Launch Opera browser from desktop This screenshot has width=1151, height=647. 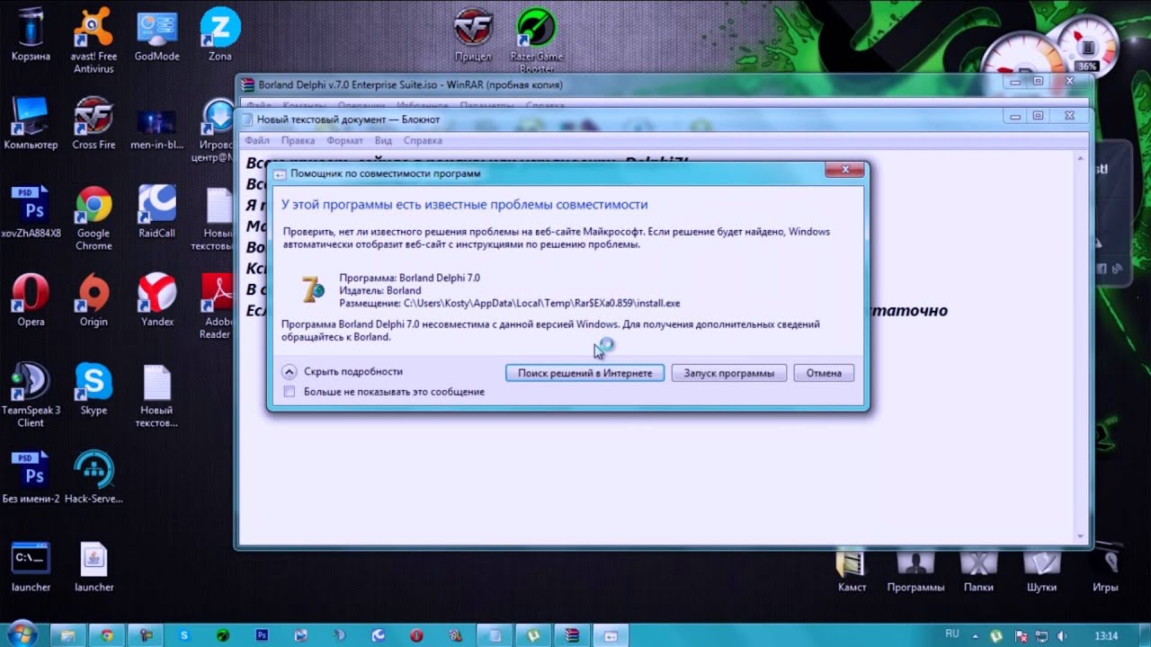tap(31, 298)
